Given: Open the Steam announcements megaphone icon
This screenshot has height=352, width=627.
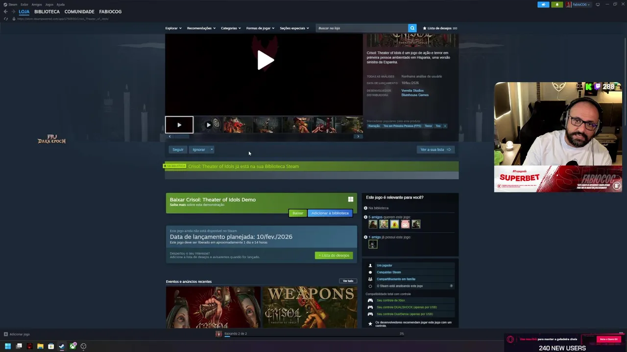Looking at the screenshot, I should [543, 4].
